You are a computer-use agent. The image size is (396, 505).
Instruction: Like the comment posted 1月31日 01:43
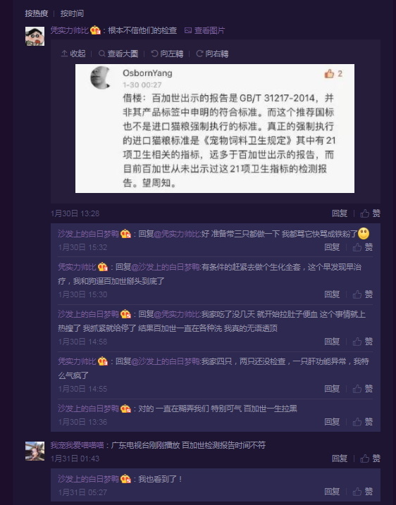point(370,459)
